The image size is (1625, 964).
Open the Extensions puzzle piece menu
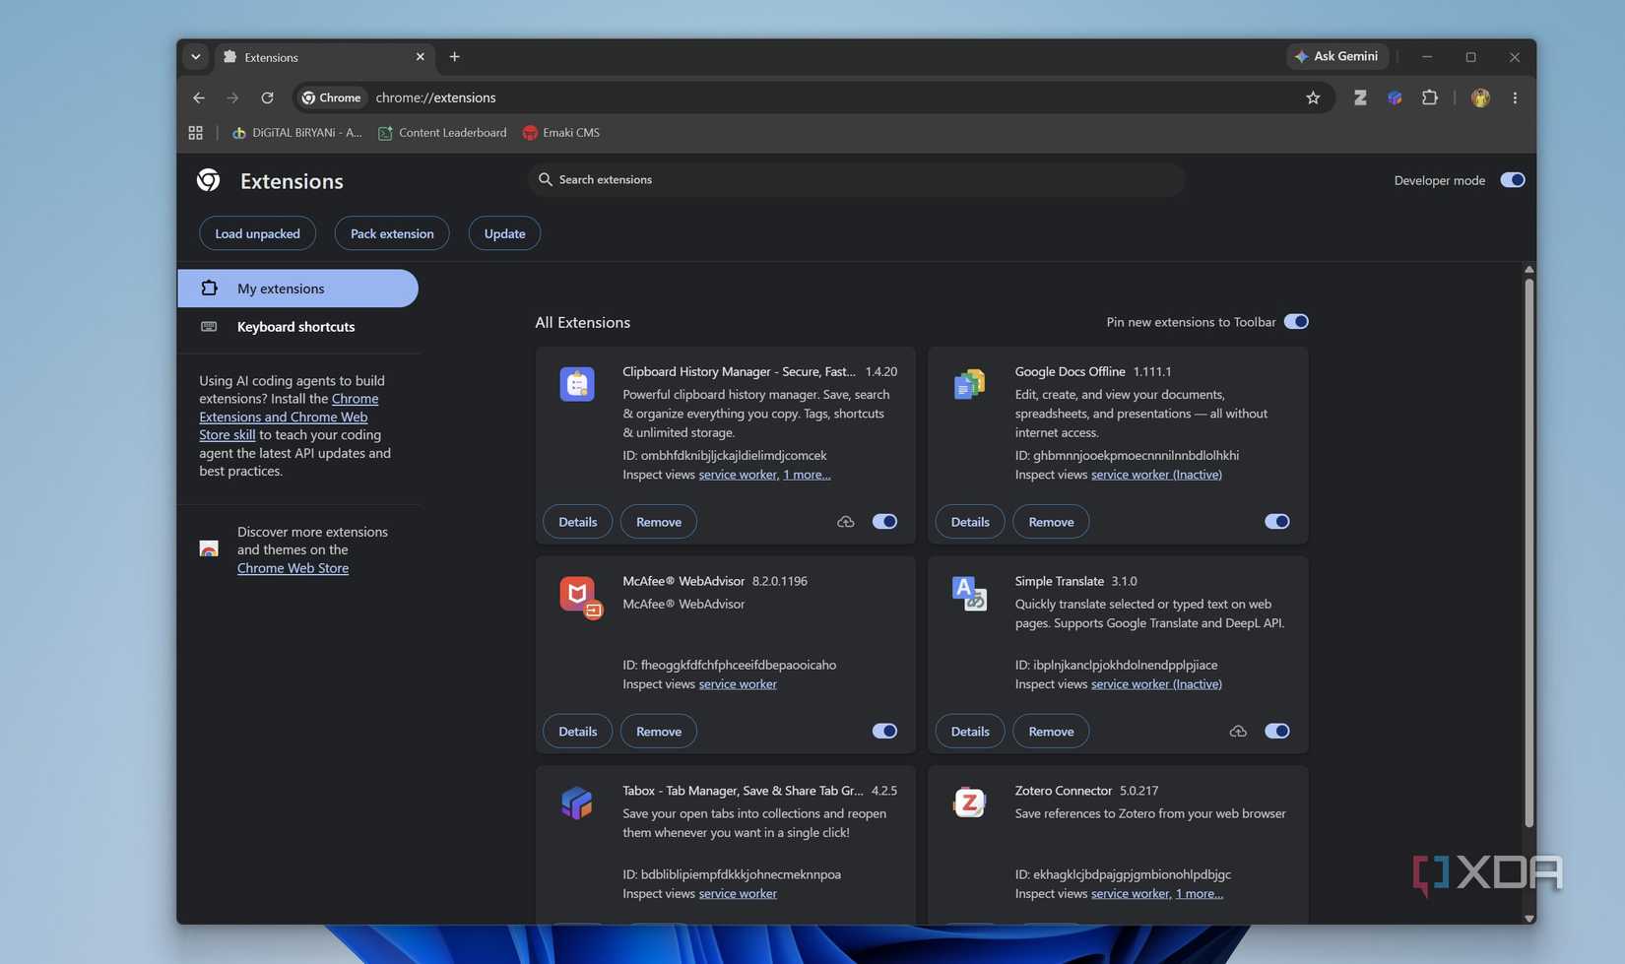coord(1430,97)
